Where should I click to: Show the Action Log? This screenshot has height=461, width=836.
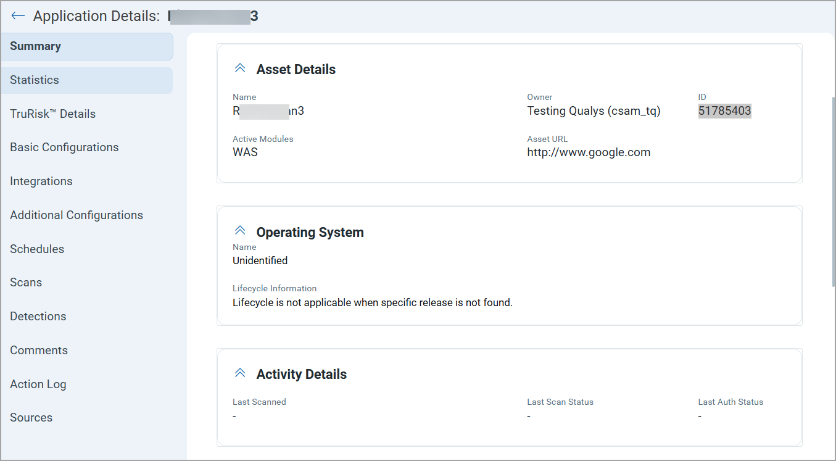point(38,384)
